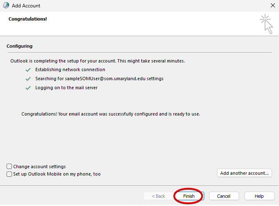Click the greyed-out Back button
The height and width of the screenshot is (206, 279).
(x=159, y=196)
